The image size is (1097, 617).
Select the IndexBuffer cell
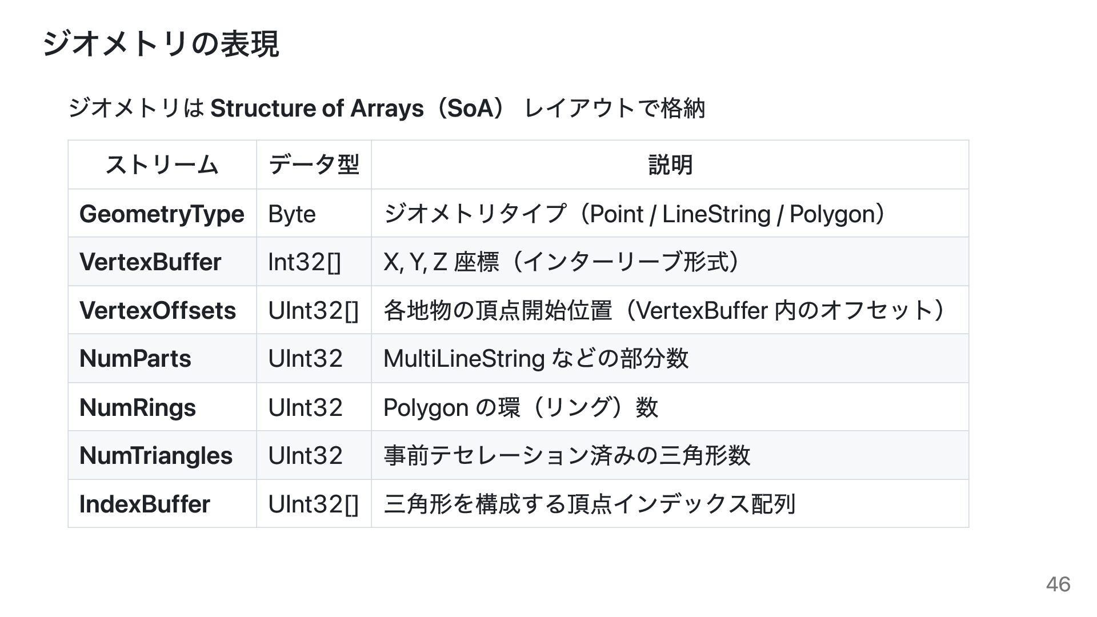(145, 504)
